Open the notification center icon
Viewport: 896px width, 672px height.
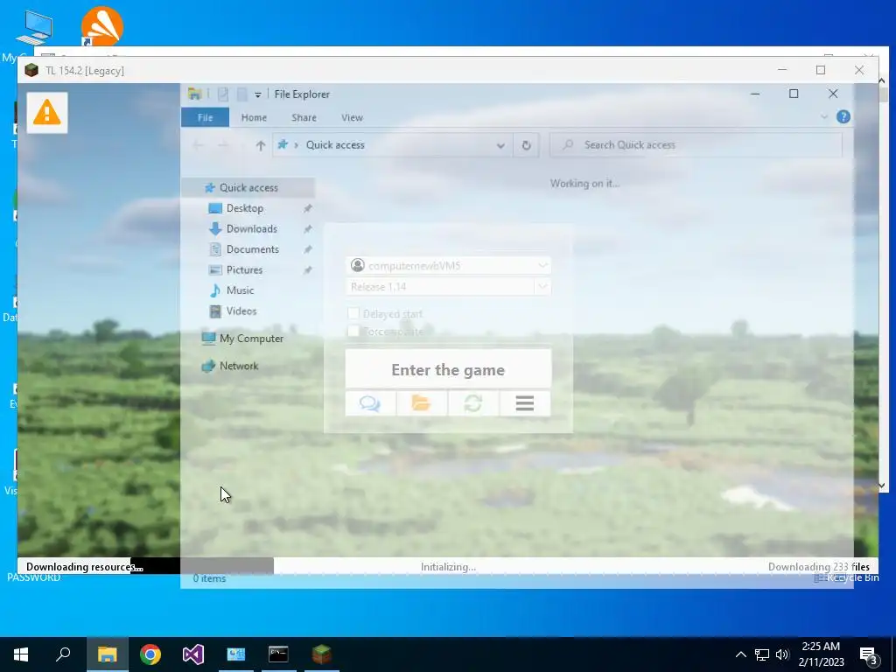(x=869, y=654)
